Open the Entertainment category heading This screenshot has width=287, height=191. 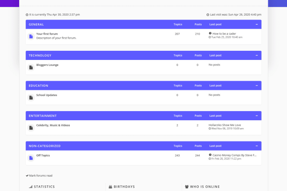[x=43, y=116]
